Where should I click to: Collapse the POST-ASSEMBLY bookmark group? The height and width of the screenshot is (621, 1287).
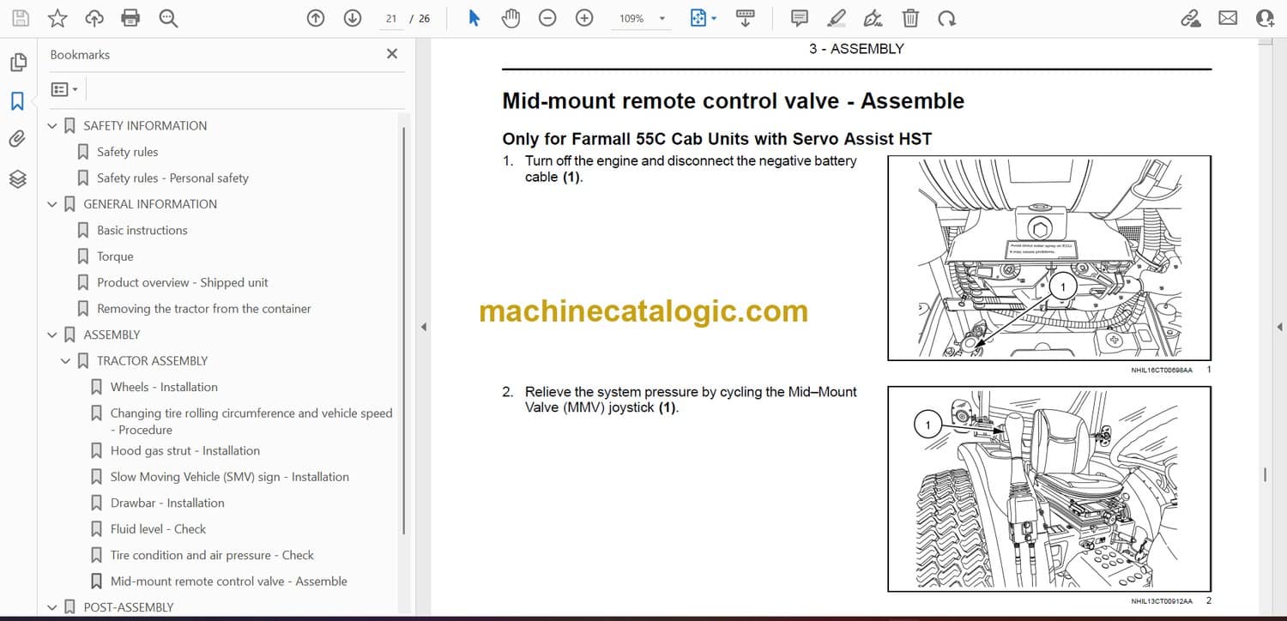[52, 607]
